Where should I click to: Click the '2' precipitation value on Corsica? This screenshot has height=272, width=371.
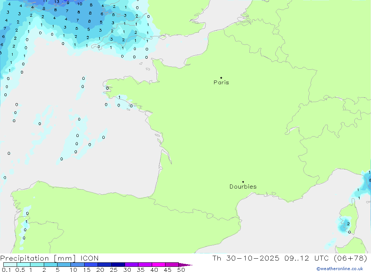(348, 224)
